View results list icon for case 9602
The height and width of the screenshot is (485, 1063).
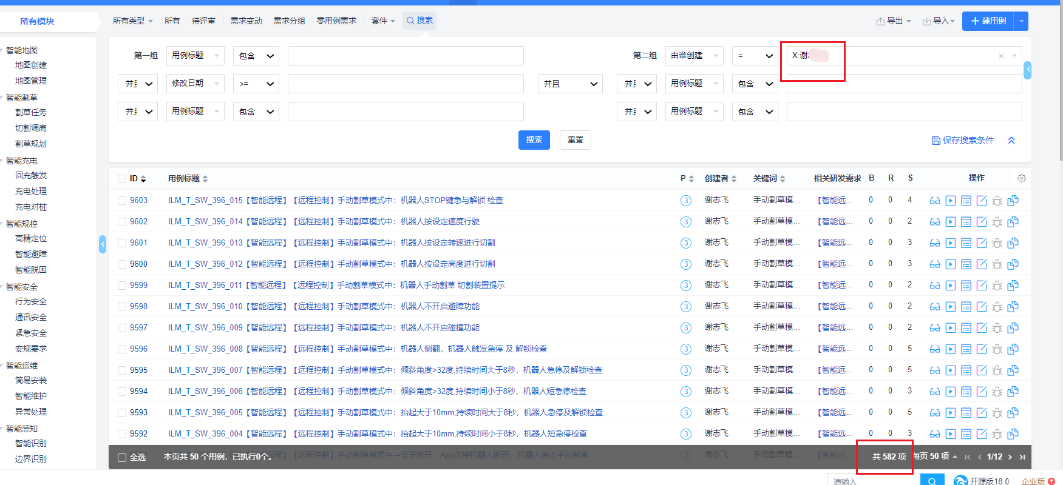coord(966,222)
